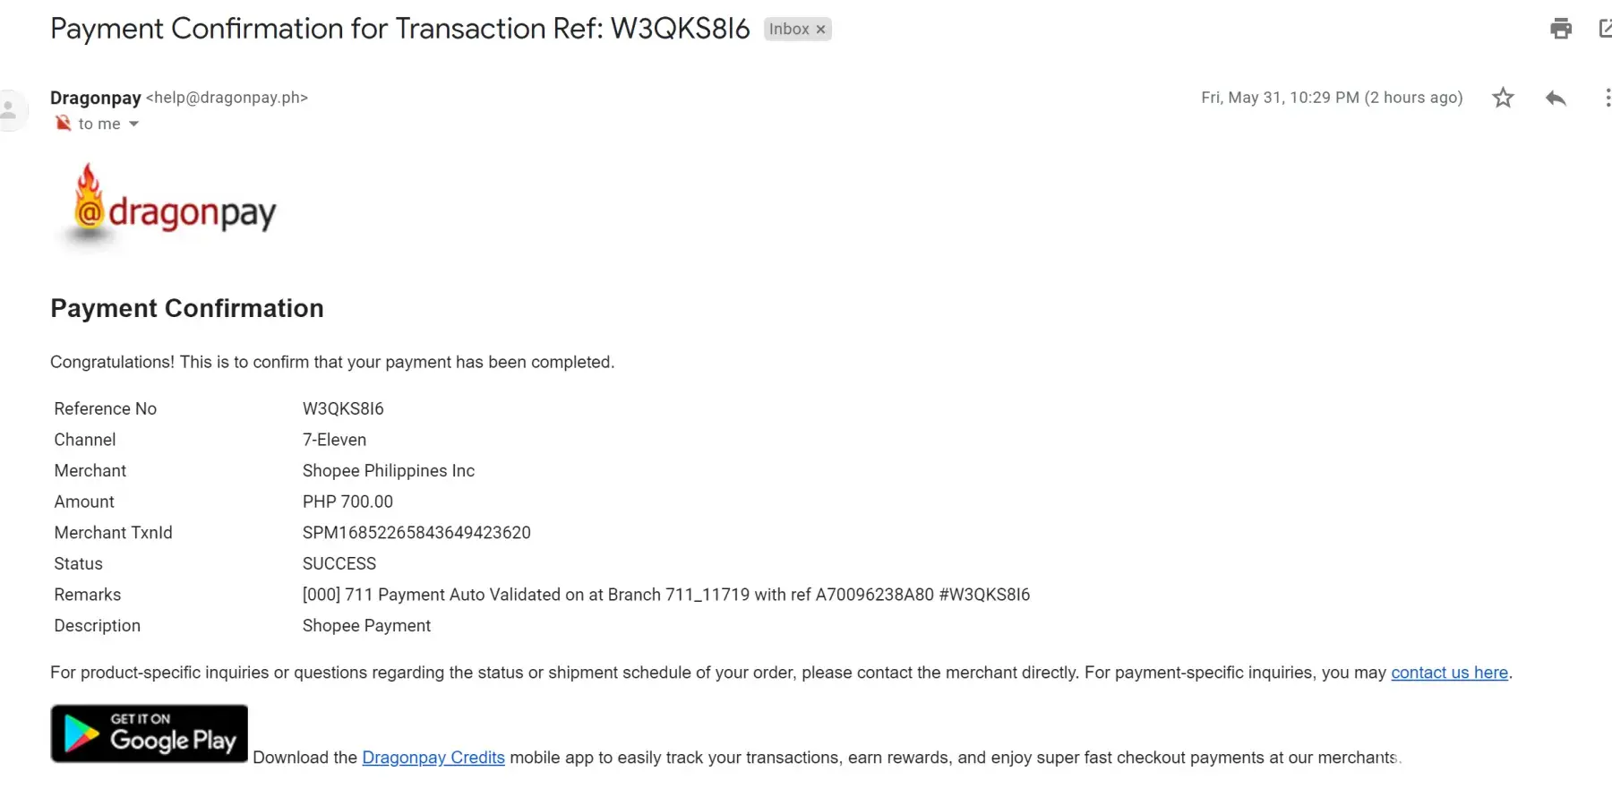Open the Dragonpay Credits link
The height and width of the screenshot is (789, 1612).
[x=433, y=758]
